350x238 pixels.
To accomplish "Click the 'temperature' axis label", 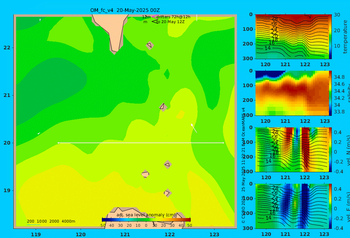I will pyautogui.click(x=345, y=37).
